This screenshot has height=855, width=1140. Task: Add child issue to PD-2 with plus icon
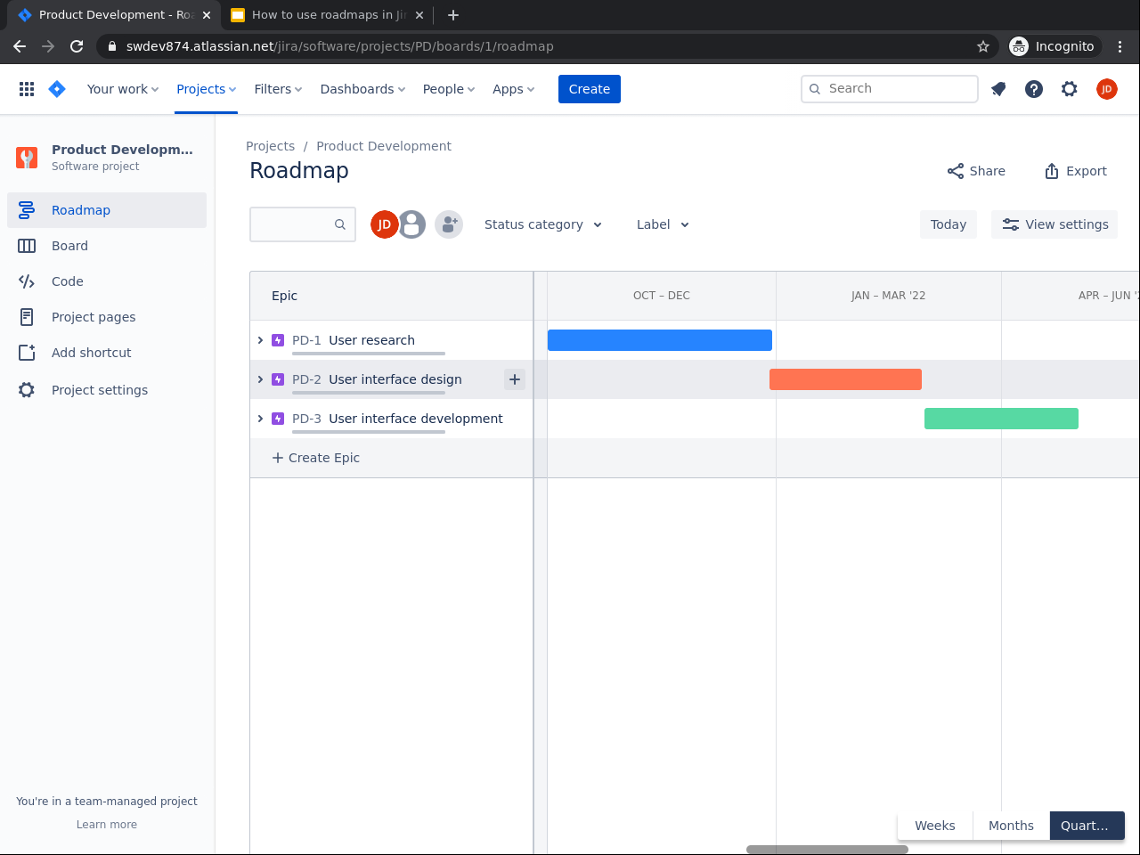tap(515, 379)
